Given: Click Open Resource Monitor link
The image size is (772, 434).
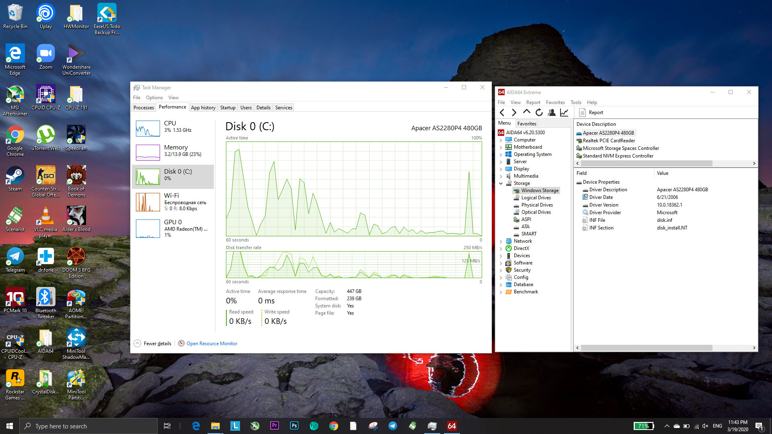Looking at the screenshot, I should (x=212, y=344).
